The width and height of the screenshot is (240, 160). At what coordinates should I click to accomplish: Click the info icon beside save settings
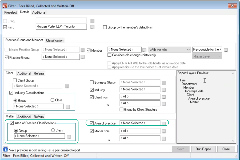(5, 149)
